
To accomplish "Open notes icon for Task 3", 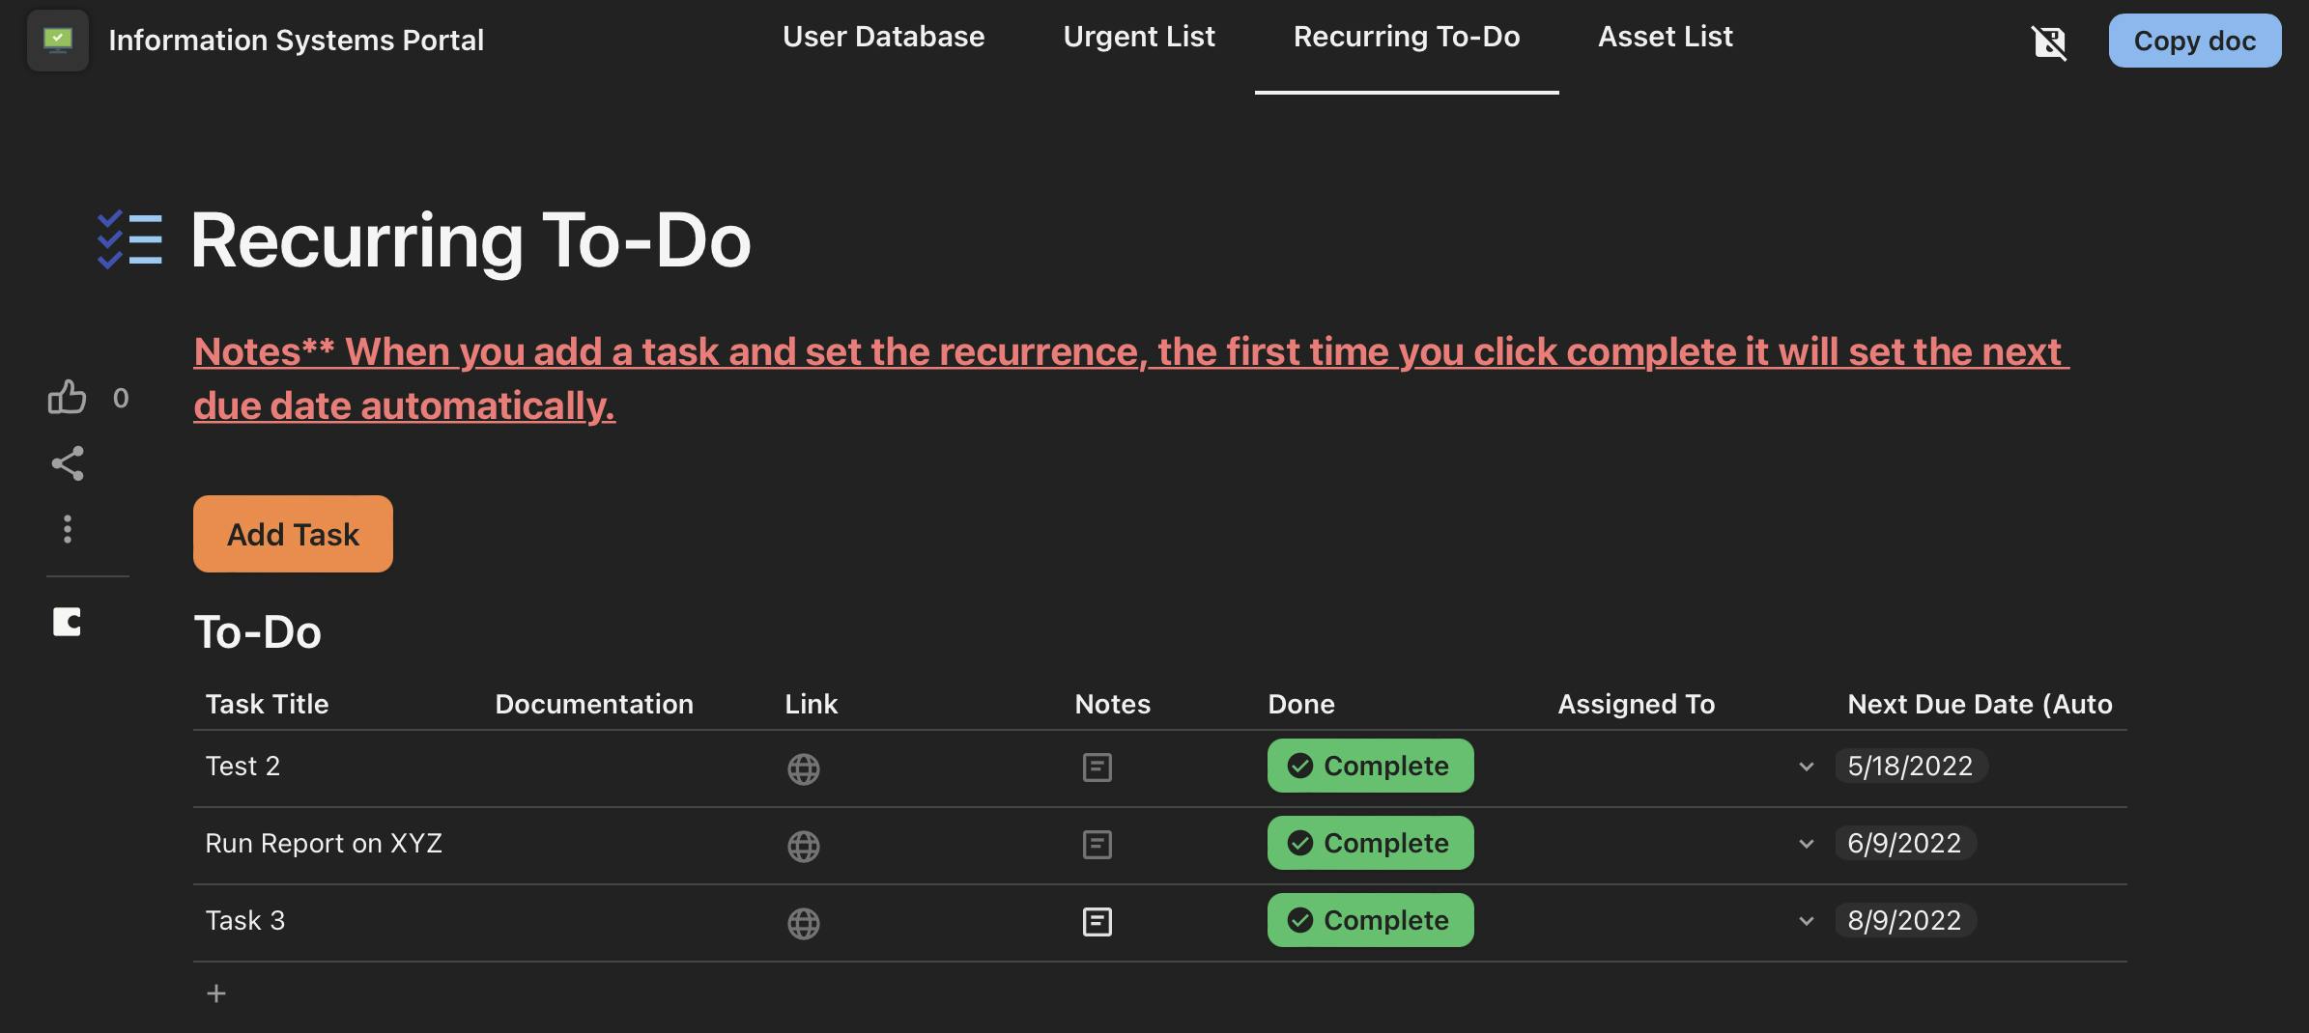I will click(1097, 922).
